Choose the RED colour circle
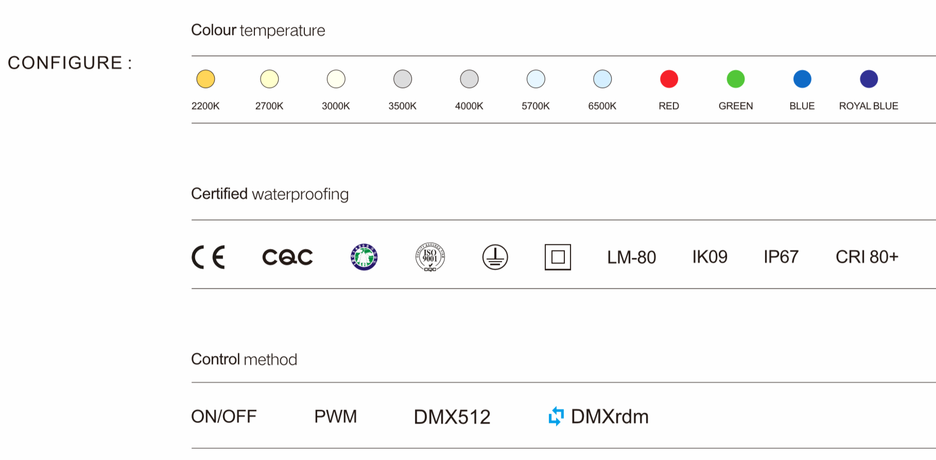The width and height of the screenshot is (936, 460). 669,79
